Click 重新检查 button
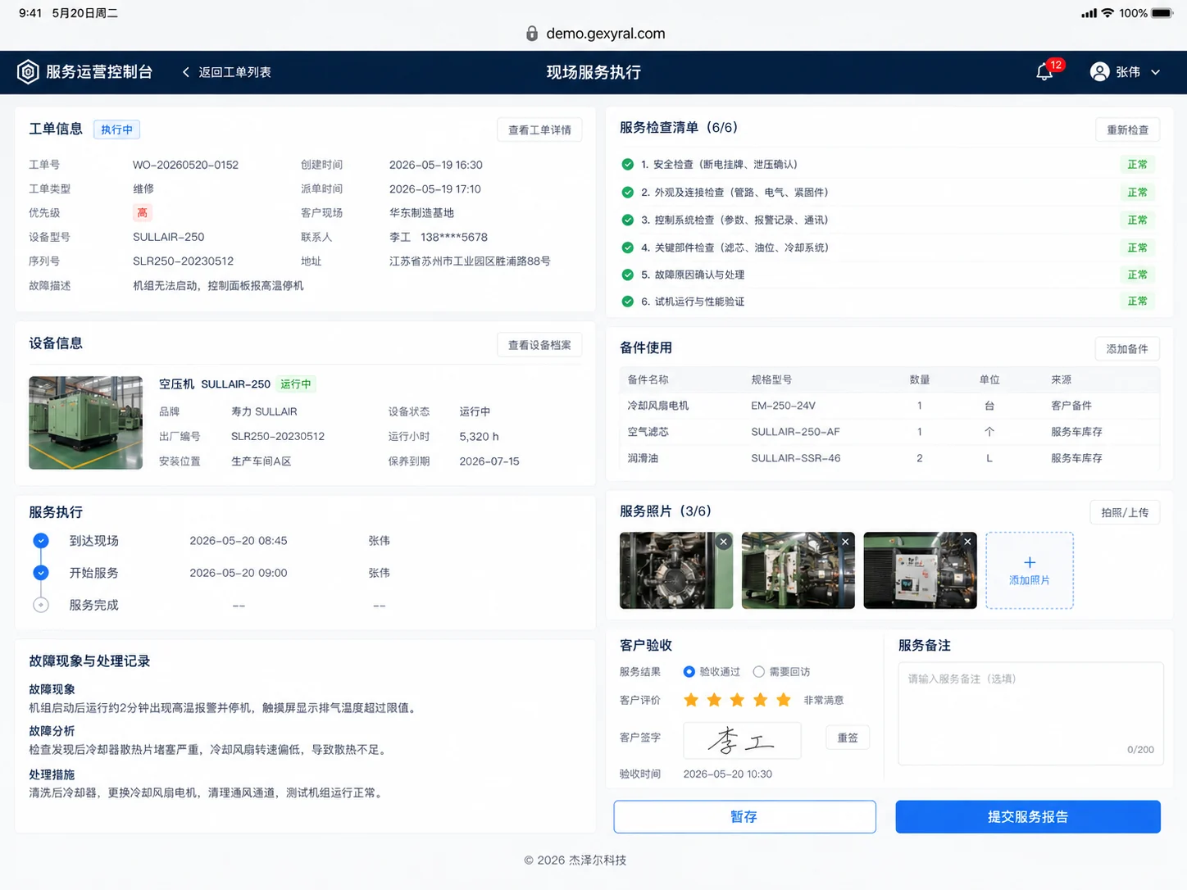This screenshot has width=1187, height=890. [1127, 129]
